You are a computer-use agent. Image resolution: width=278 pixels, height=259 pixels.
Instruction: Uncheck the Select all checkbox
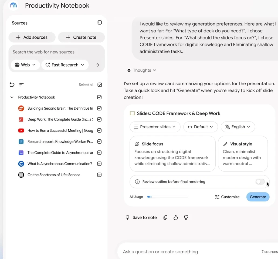100,85
